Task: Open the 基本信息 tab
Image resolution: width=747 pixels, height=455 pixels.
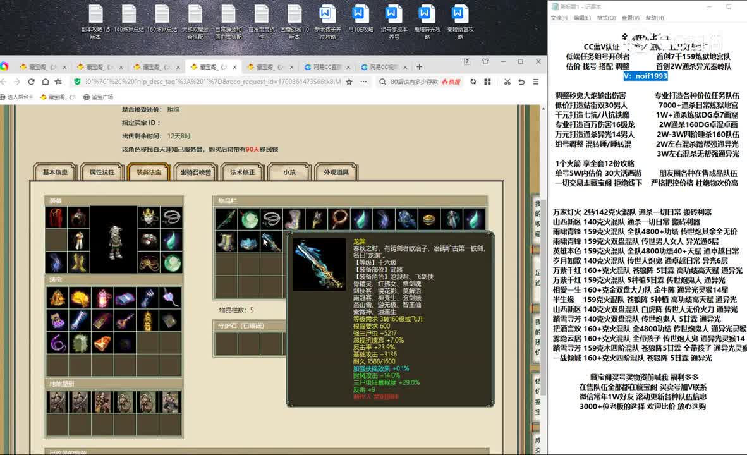Action: click(x=55, y=172)
